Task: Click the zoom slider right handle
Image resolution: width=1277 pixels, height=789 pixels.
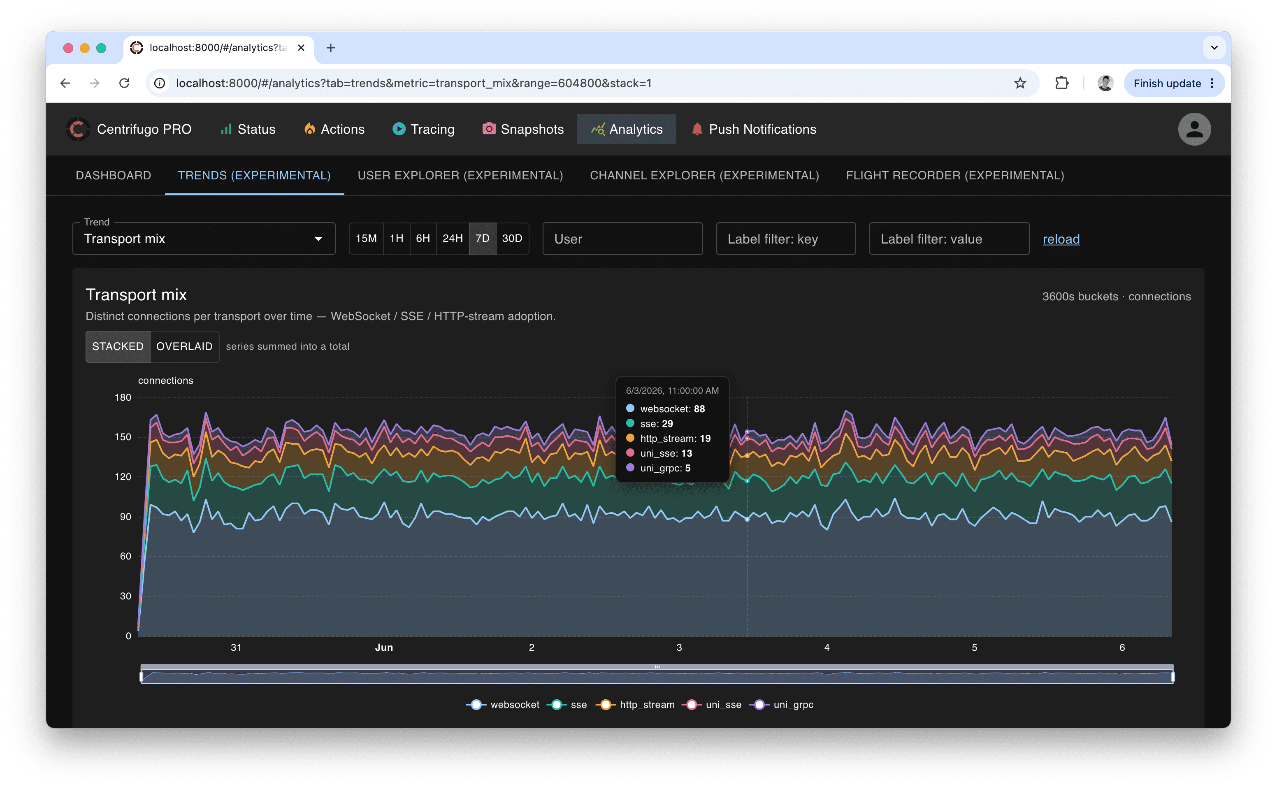Action: click(1173, 677)
